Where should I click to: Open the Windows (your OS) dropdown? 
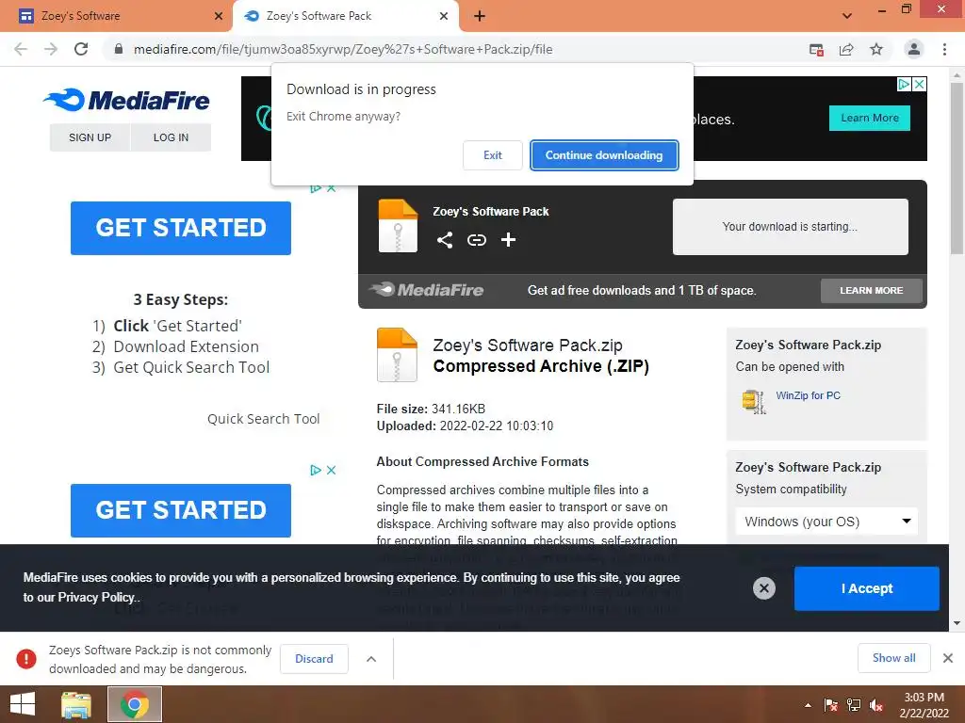[x=826, y=522]
